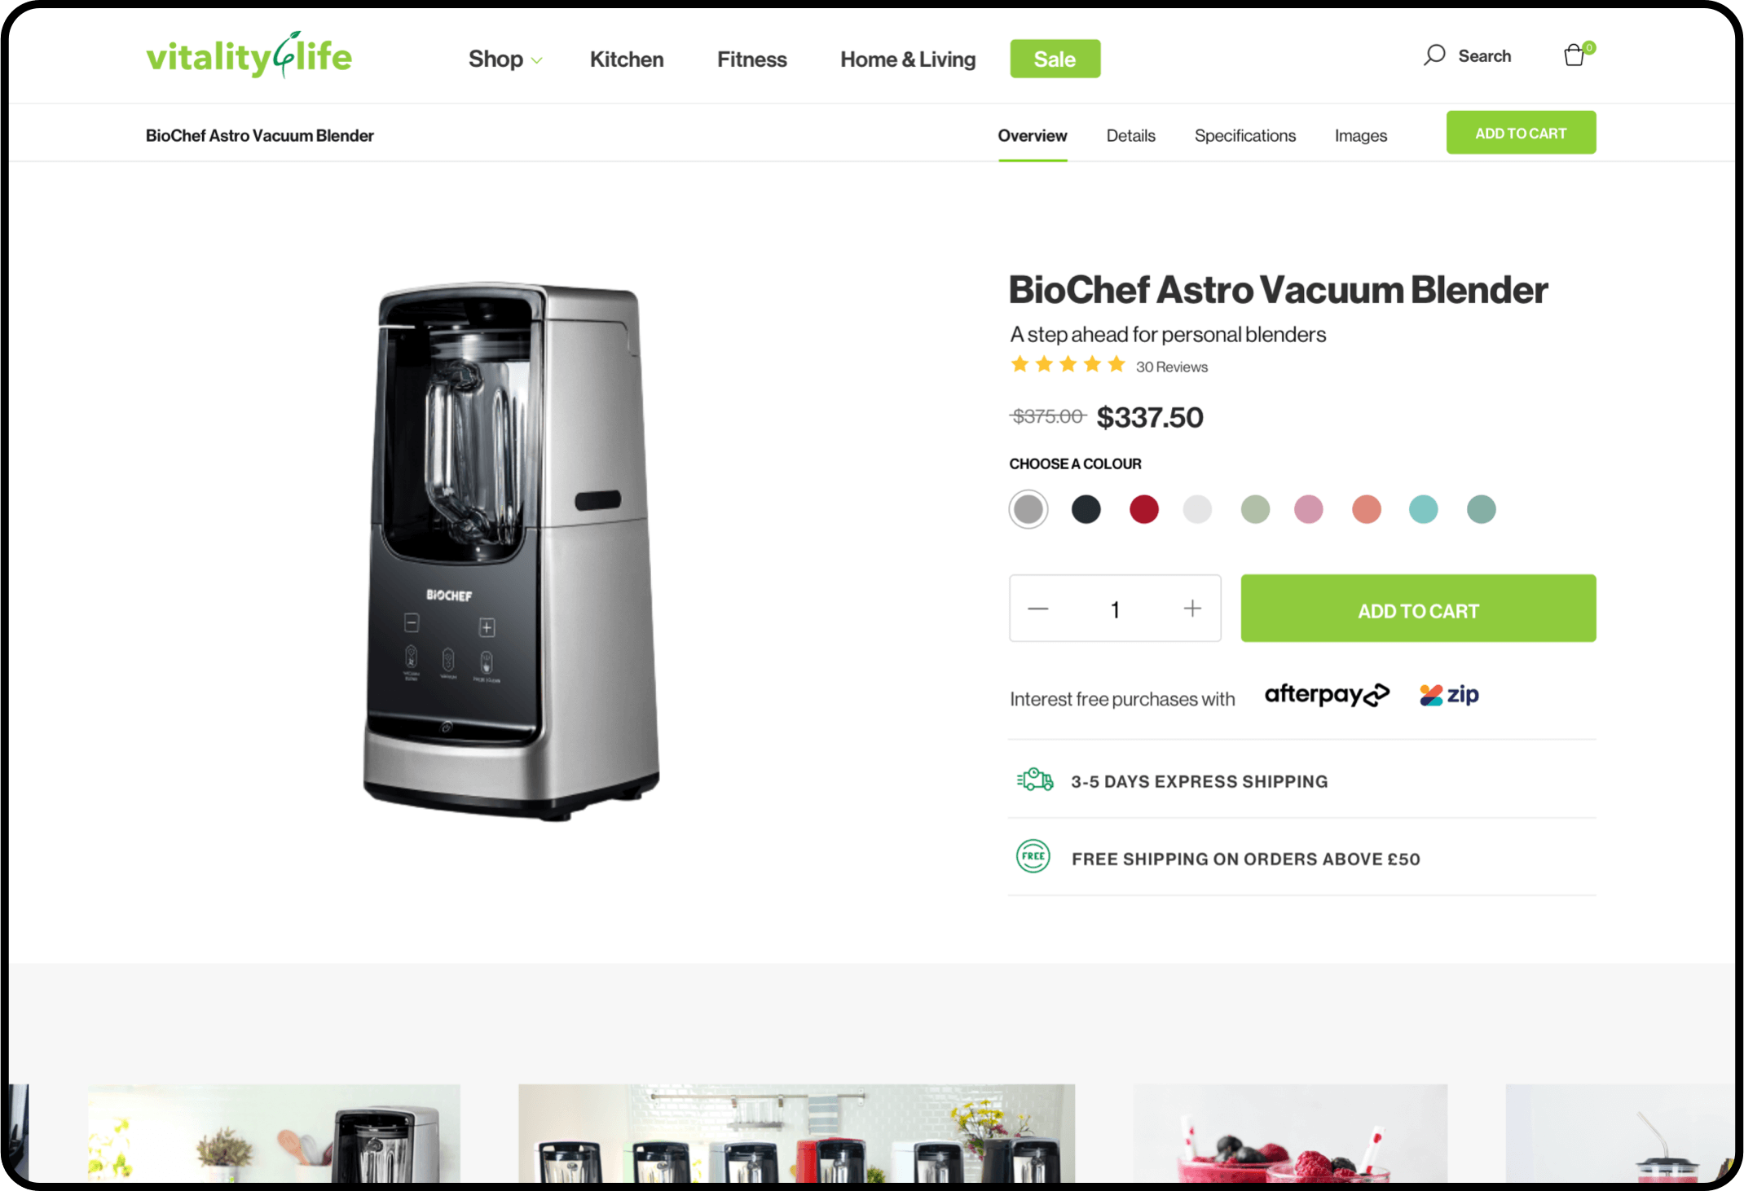
Task: Open the shopping cart bag icon
Action: coord(1575,55)
